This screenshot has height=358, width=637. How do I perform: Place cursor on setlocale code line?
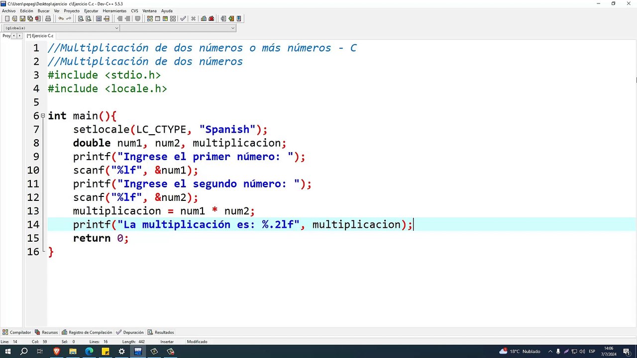click(x=170, y=130)
